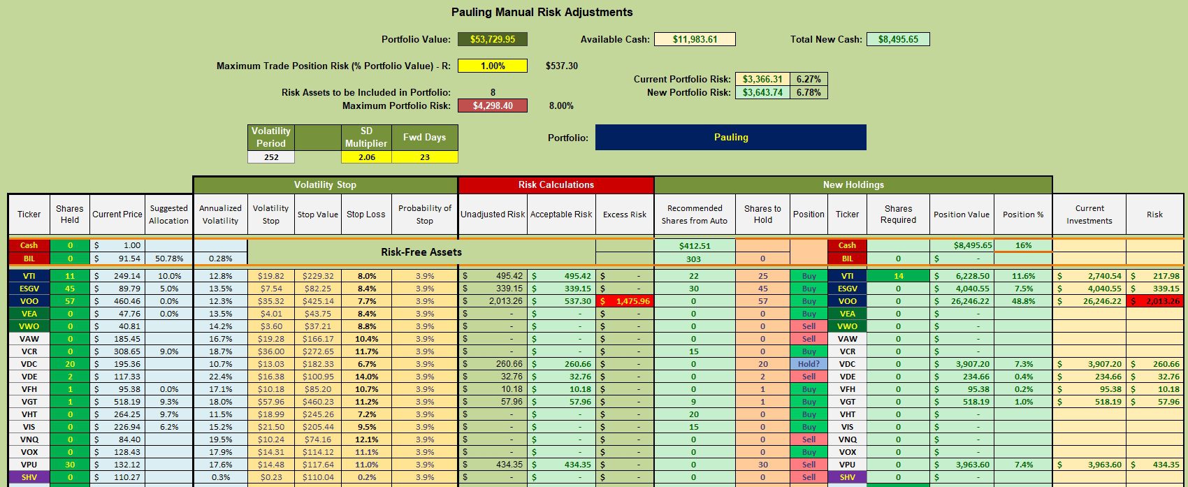
Task: Click the Pauling portfolio name cell
Action: coord(731,137)
